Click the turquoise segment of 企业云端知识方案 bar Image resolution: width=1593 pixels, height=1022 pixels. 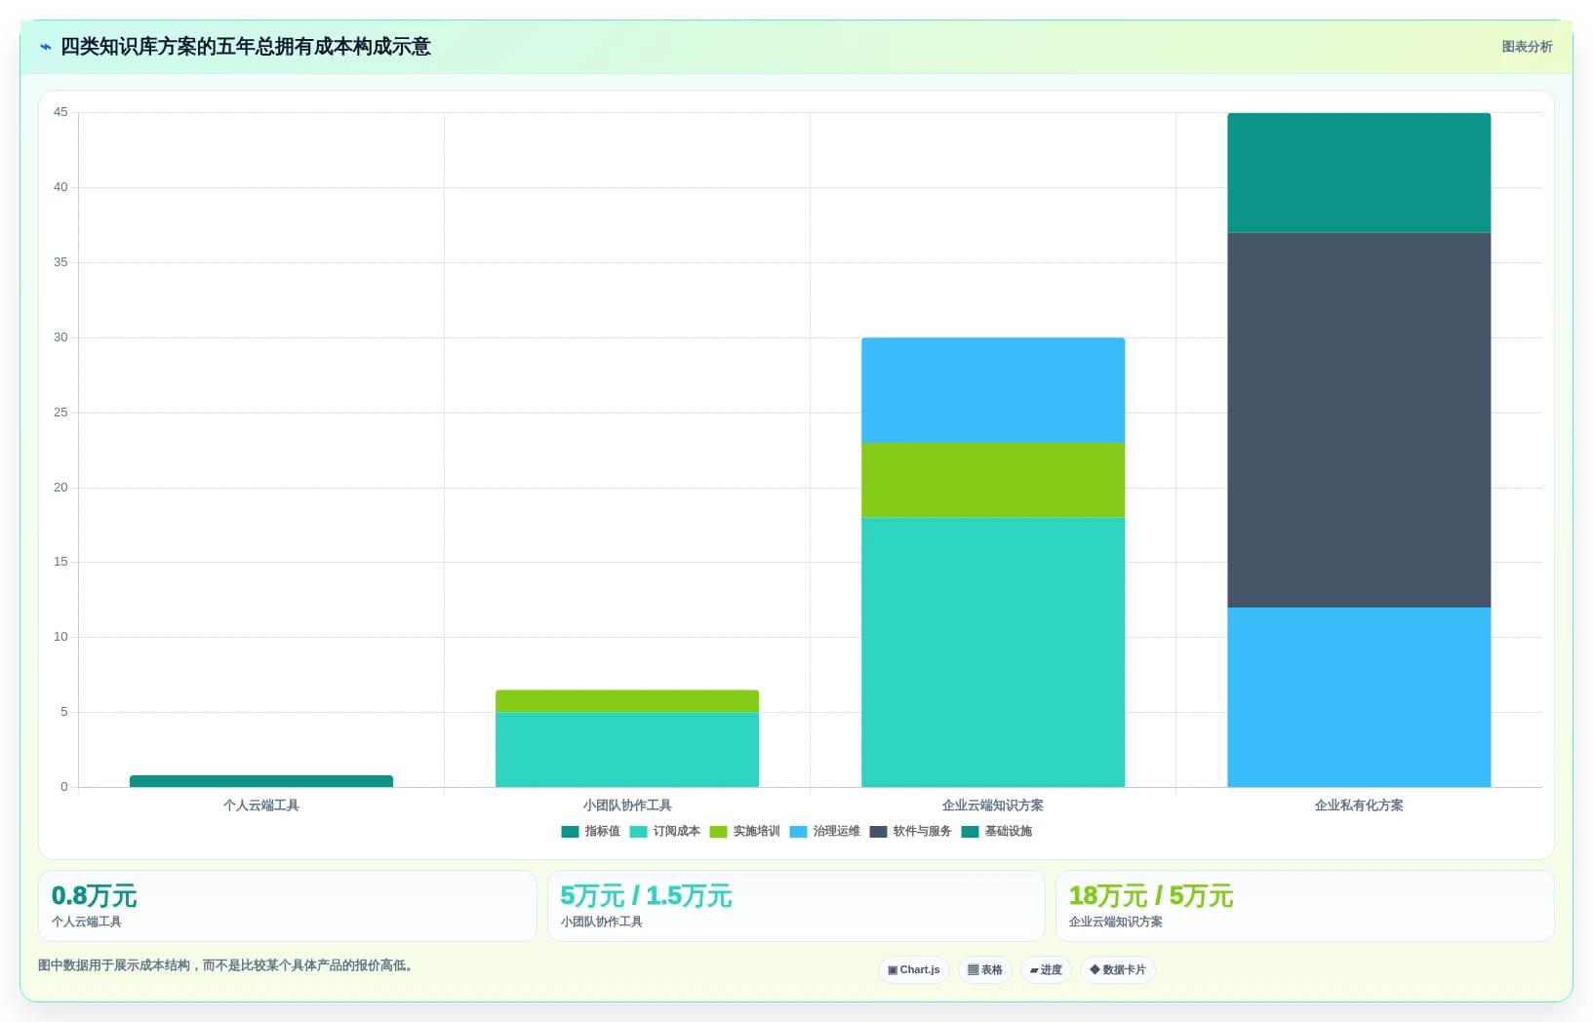click(x=993, y=652)
